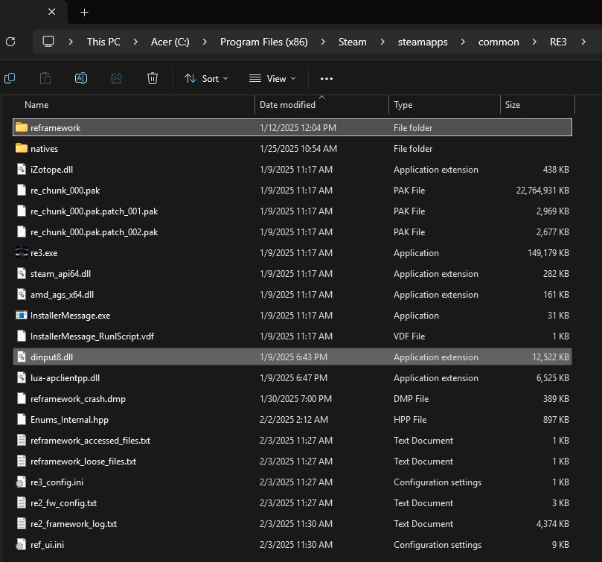Click the Copy toolbar icon

tap(10, 78)
